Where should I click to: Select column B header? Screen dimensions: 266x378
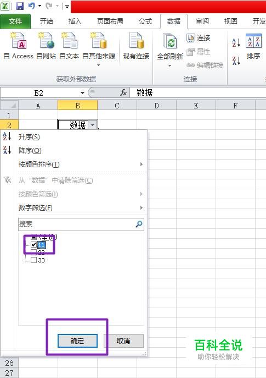[x=78, y=106]
